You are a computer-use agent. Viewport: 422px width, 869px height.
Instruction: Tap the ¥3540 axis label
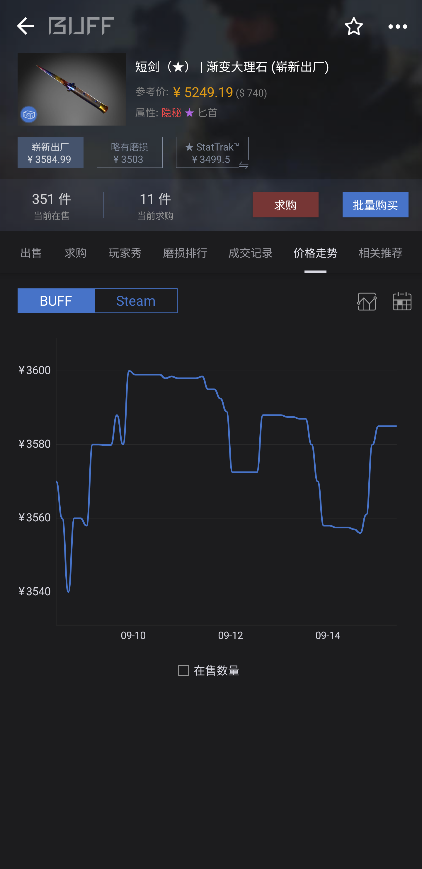(x=34, y=591)
